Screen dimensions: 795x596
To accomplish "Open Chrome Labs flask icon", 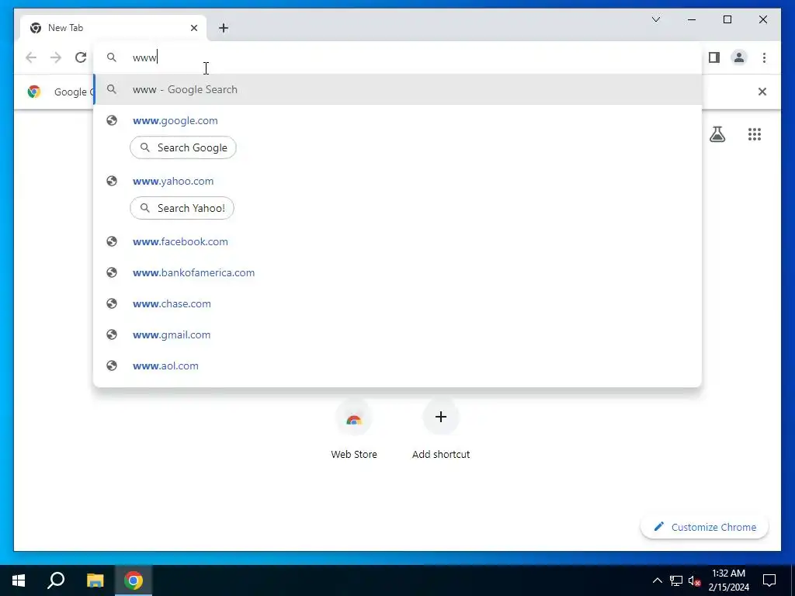I will (x=717, y=134).
